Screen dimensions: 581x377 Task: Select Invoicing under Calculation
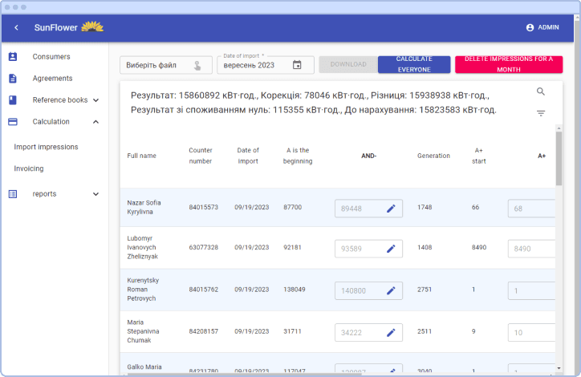click(29, 168)
